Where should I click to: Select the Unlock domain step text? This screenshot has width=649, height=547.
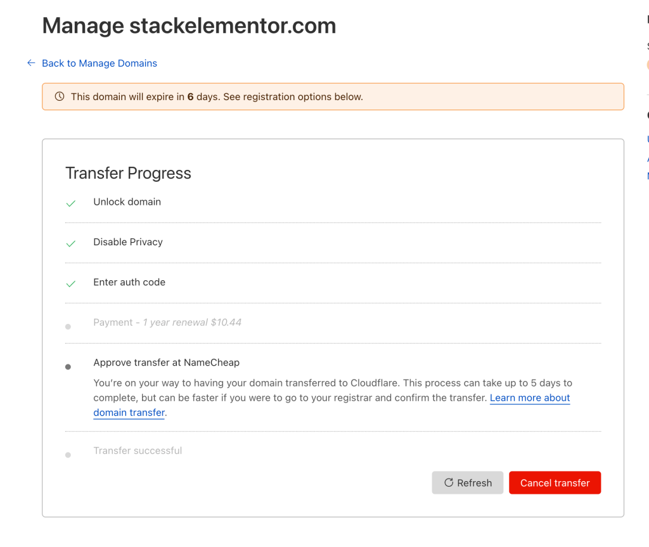pos(127,202)
